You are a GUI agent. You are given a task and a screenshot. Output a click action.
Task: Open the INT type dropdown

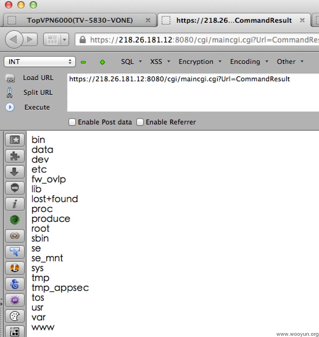click(40, 62)
